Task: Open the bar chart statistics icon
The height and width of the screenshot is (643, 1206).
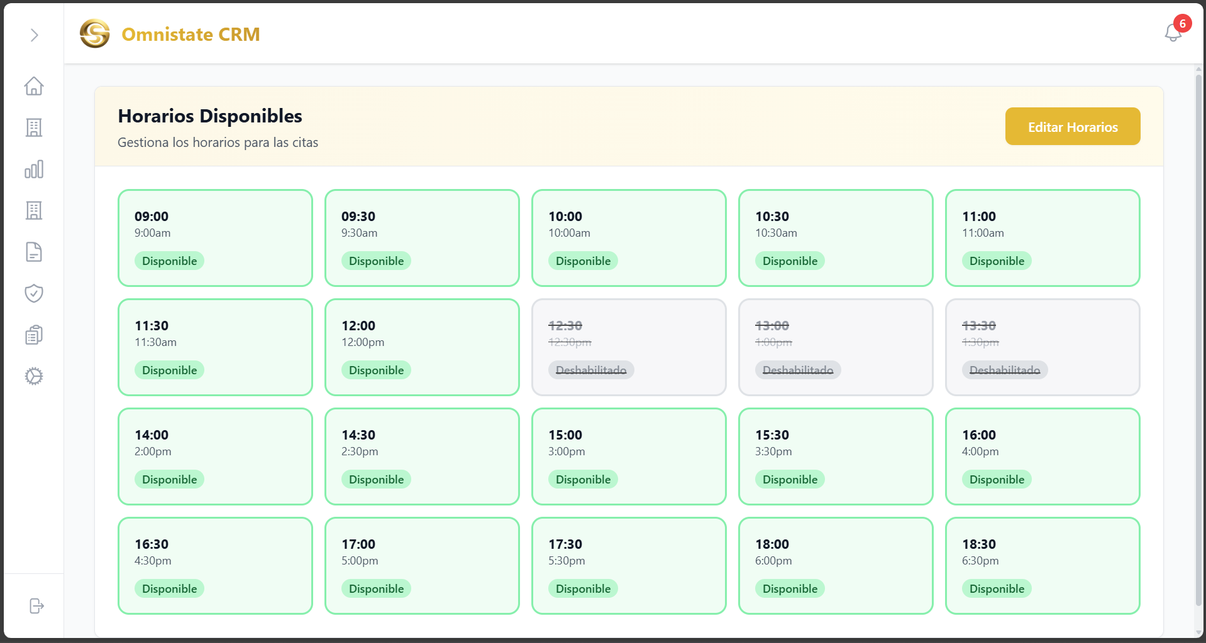Action: coord(34,169)
